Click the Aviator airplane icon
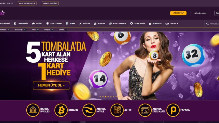This screenshot has width=219, height=123. click(80, 23)
